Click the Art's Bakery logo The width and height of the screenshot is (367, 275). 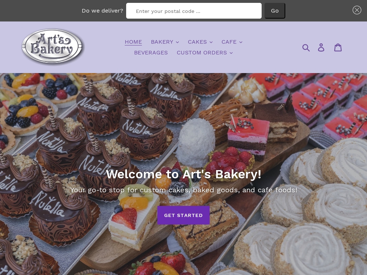[x=52, y=47]
